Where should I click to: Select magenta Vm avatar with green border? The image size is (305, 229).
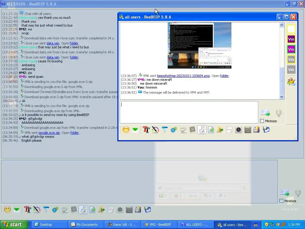click(x=291, y=49)
